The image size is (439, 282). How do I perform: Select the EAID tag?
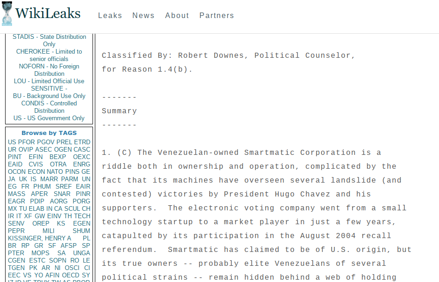(15, 164)
